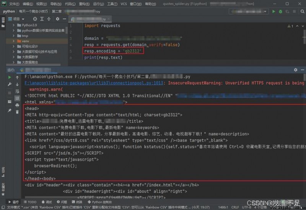Collapse all in project panel
The height and width of the screenshot is (210, 306).
pos(49,19)
